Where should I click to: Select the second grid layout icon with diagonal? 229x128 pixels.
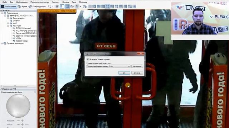[x=94, y=6]
